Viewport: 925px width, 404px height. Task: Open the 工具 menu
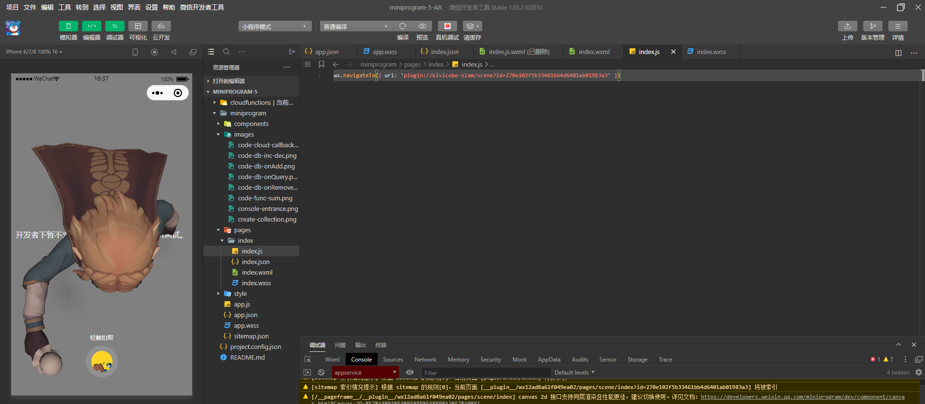point(65,7)
